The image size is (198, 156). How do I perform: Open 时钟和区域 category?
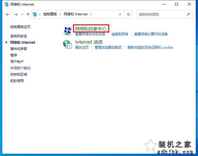coord(19,74)
